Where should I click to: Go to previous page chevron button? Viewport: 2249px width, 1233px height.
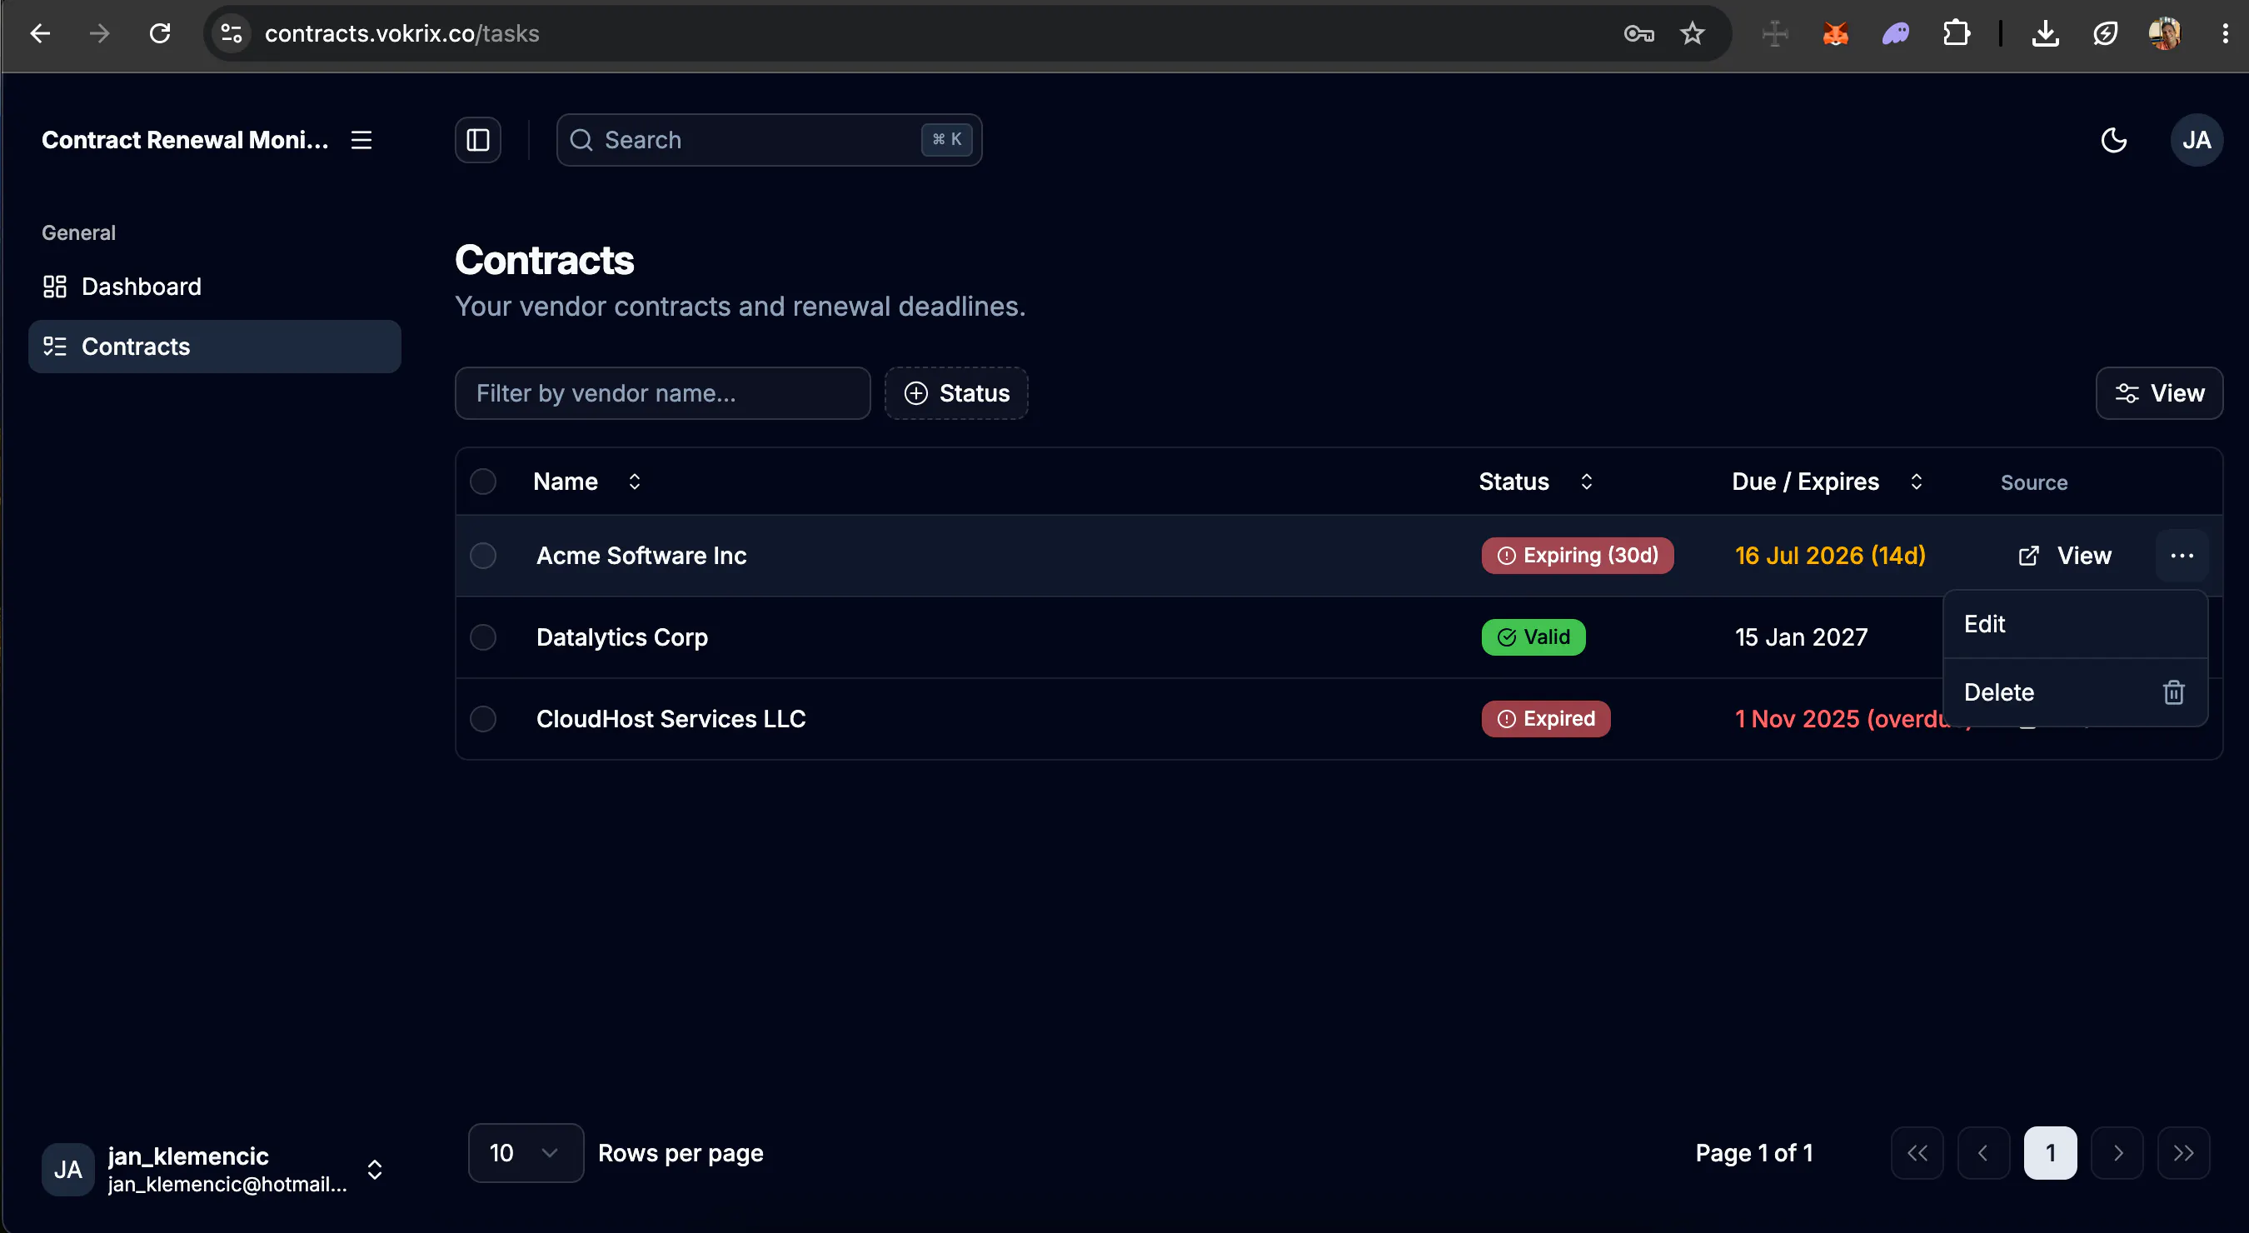(1983, 1153)
